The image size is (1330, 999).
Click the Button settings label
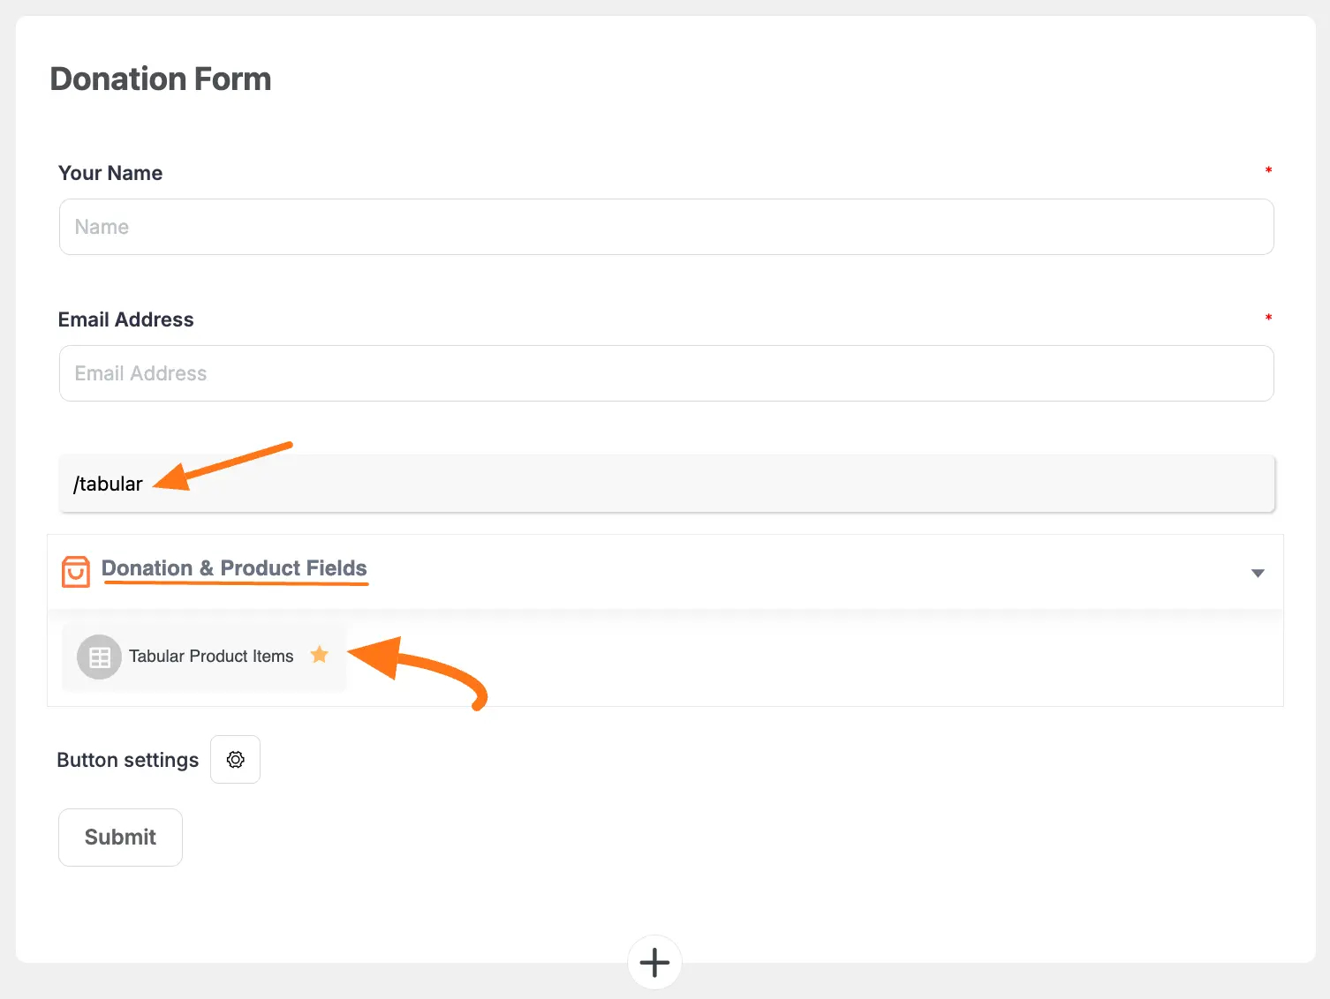point(126,759)
